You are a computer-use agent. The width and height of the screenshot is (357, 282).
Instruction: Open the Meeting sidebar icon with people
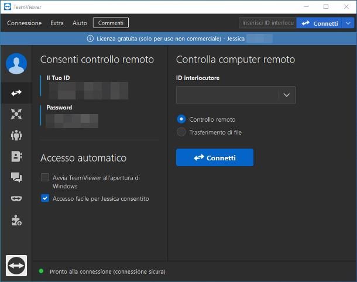[16, 135]
